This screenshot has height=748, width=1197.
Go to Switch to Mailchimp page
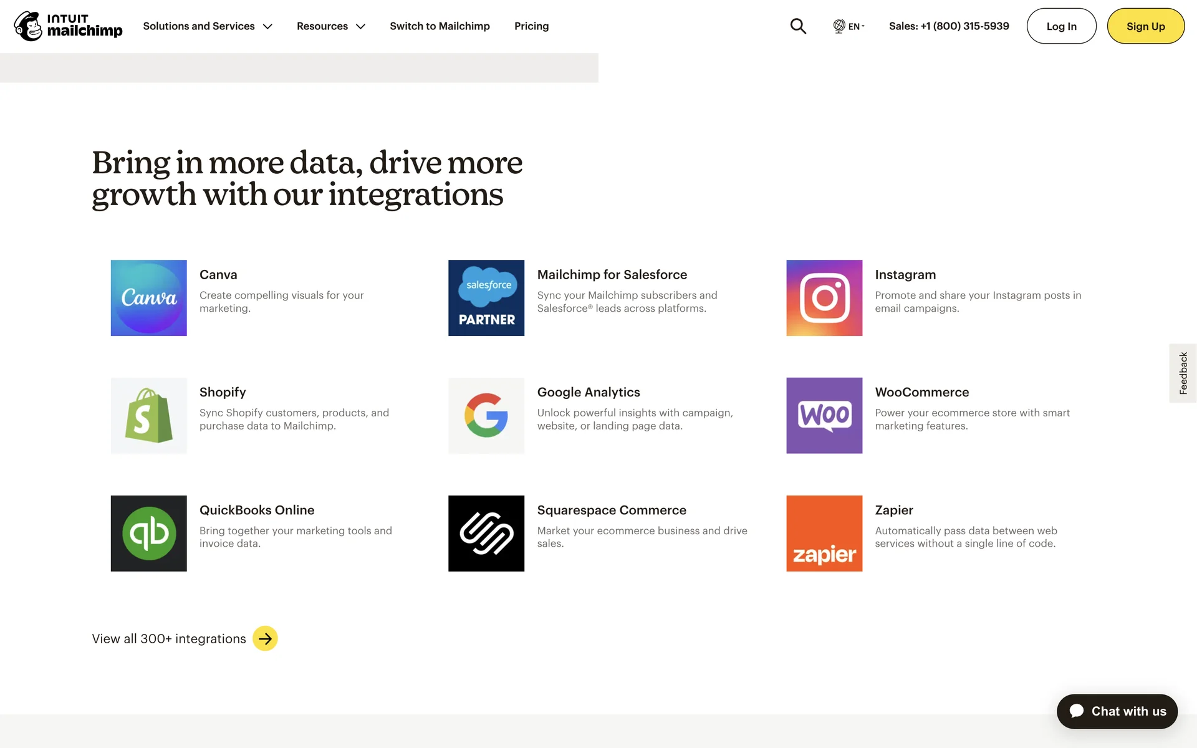point(440,26)
